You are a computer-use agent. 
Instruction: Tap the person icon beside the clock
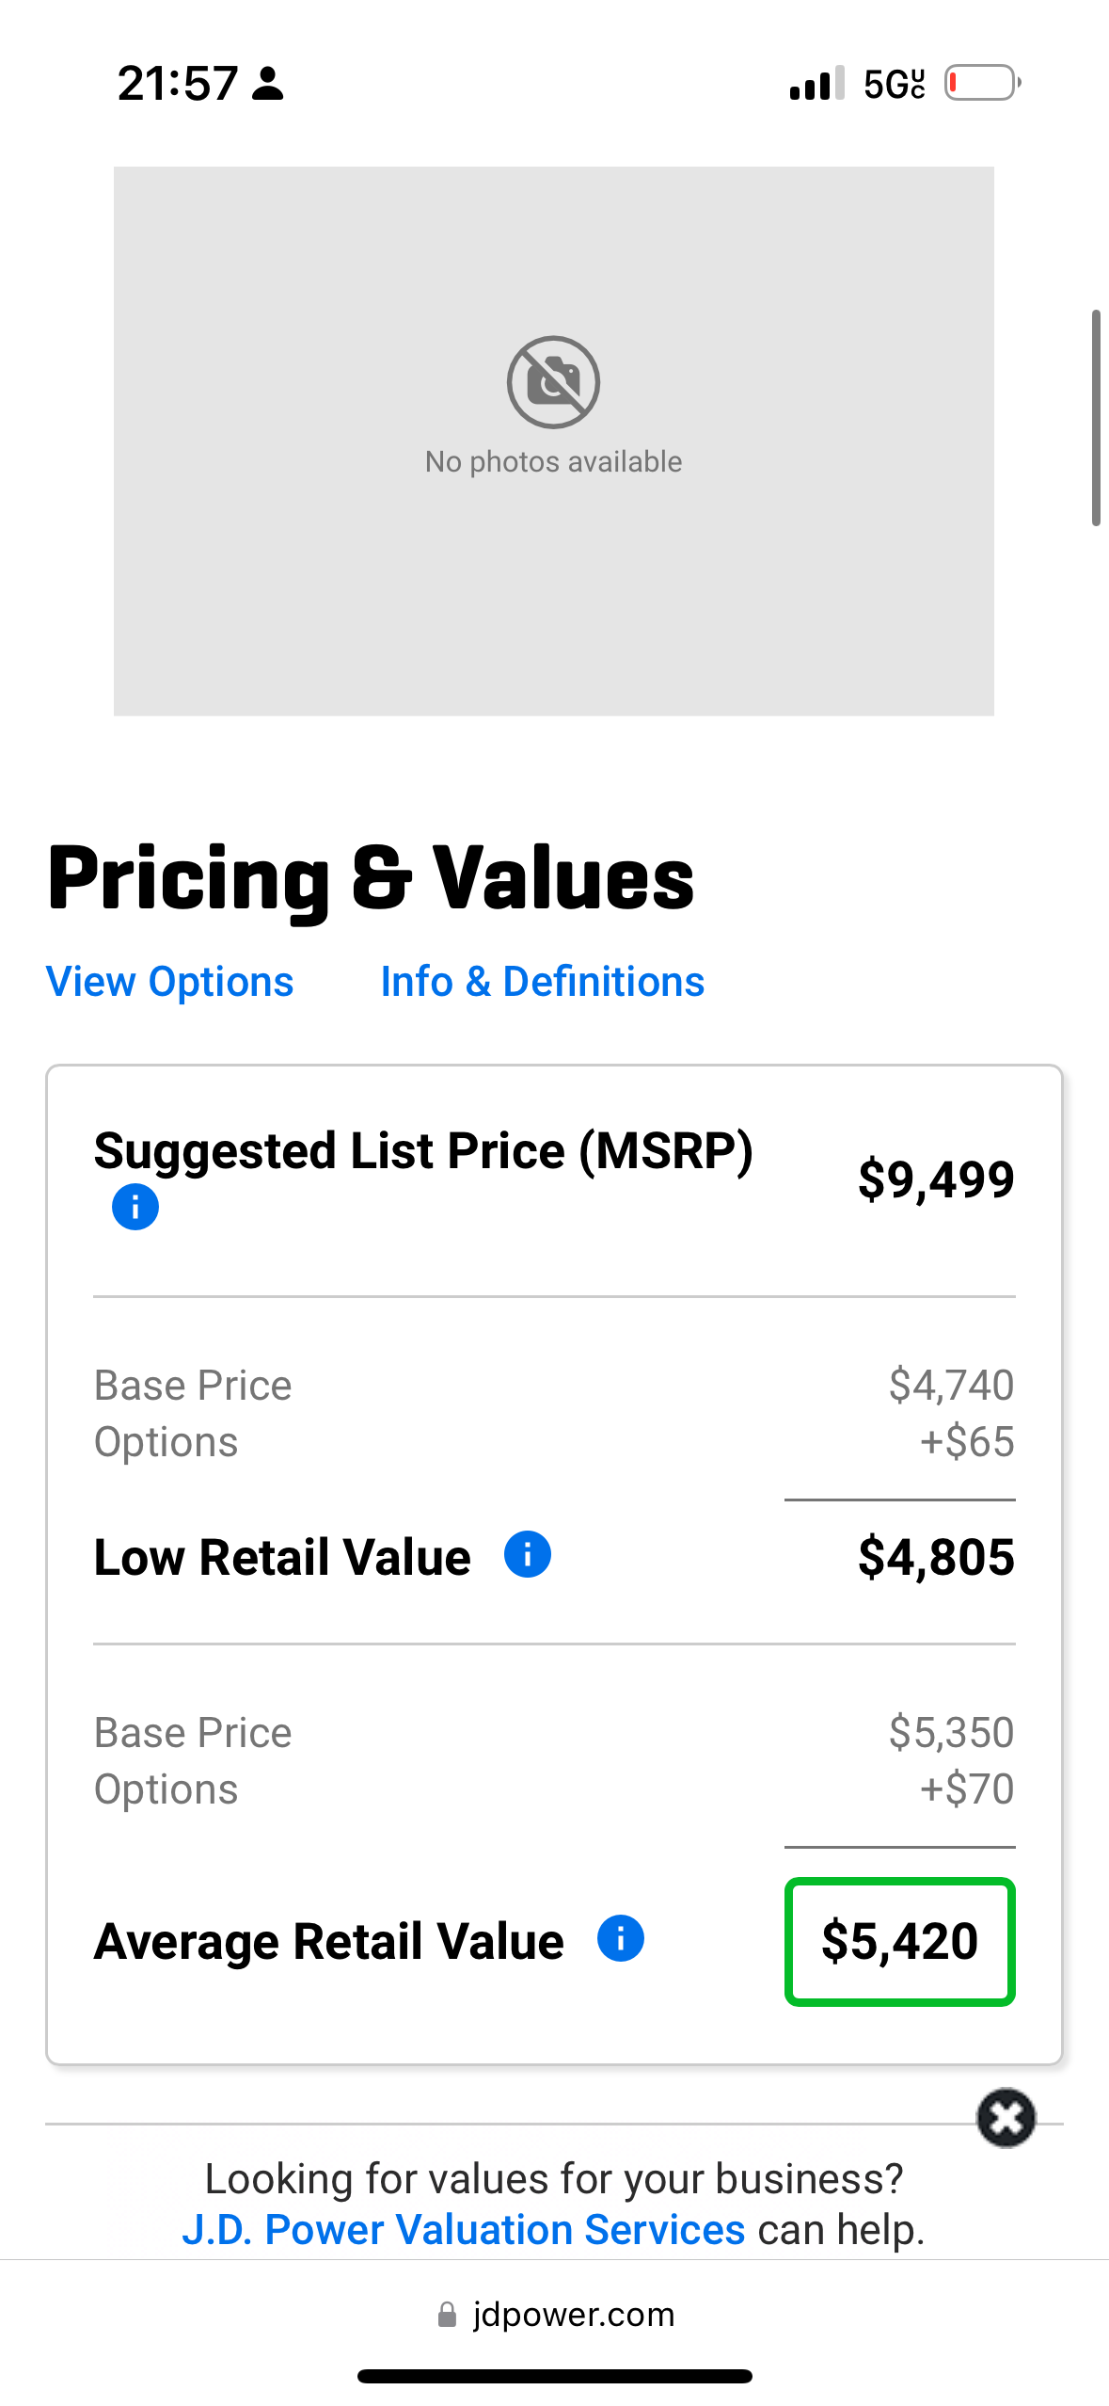click(268, 84)
